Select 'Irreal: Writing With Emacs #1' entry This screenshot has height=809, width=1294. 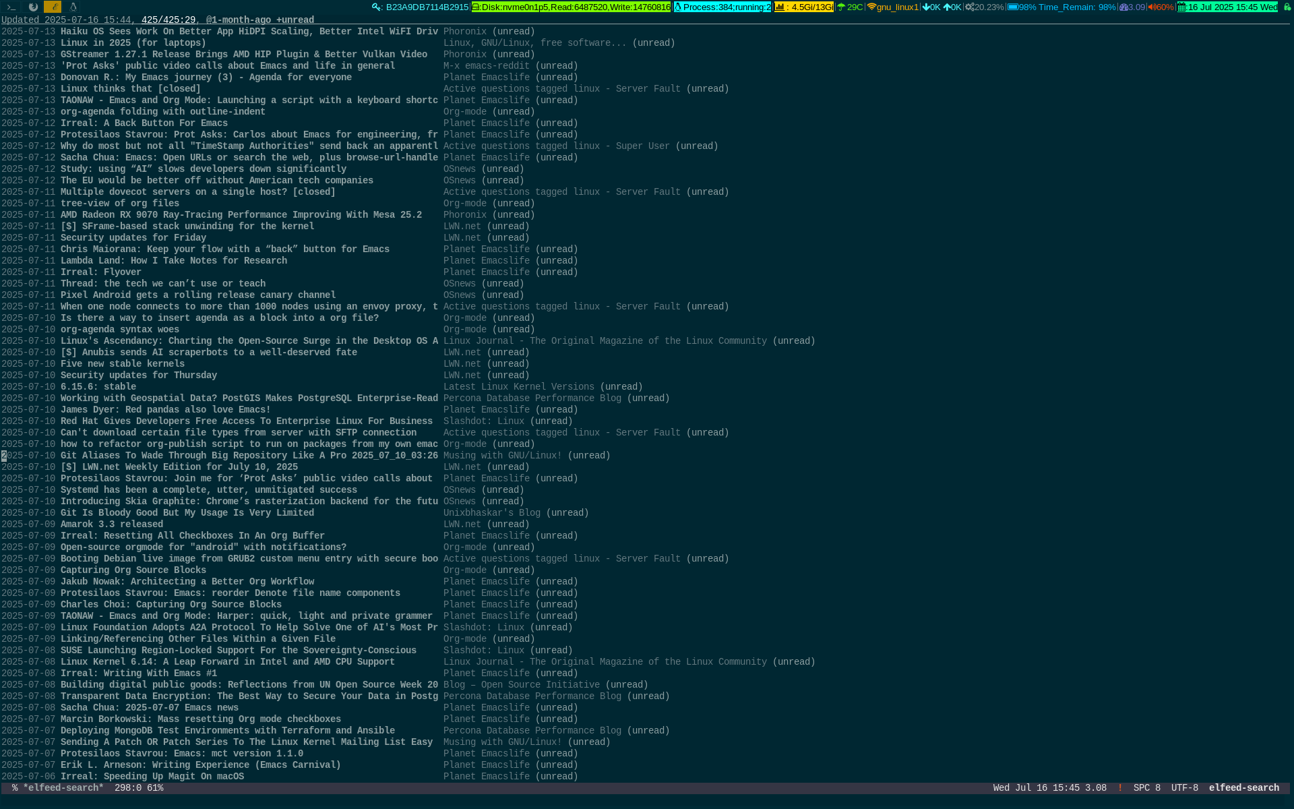click(139, 673)
